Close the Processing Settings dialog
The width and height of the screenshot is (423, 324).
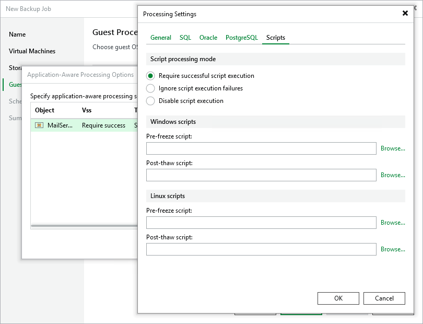405,14
